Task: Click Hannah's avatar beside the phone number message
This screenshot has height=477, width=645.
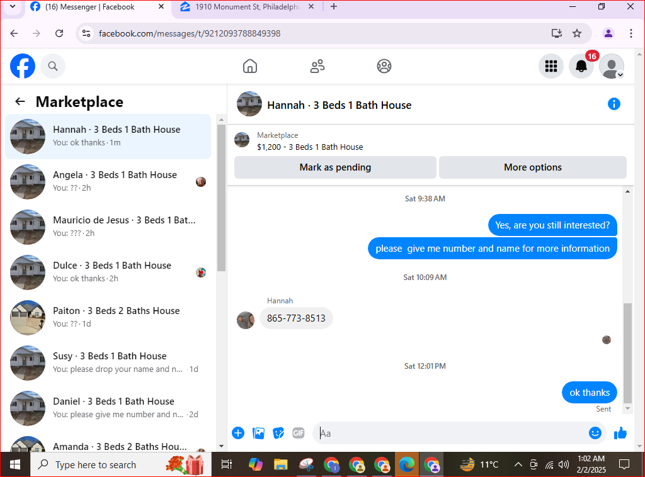Action: pos(246,320)
